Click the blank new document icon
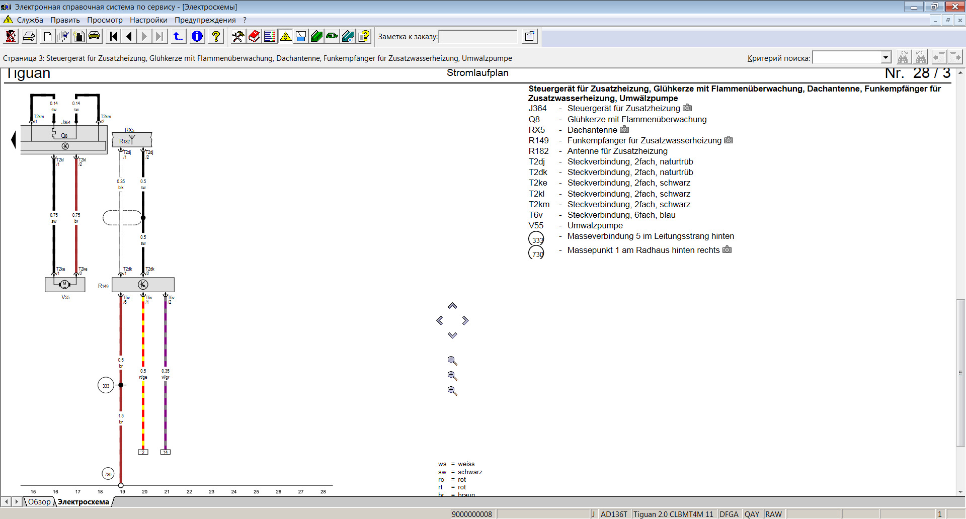This screenshot has width=966, height=519. 48,36
